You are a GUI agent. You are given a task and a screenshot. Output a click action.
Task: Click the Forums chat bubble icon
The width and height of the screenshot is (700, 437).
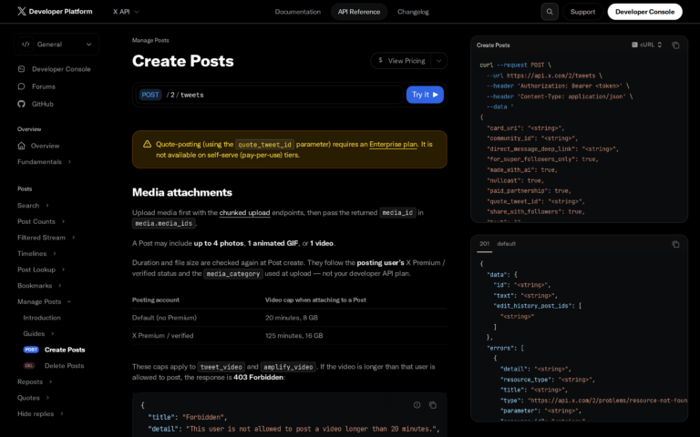[x=22, y=86]
